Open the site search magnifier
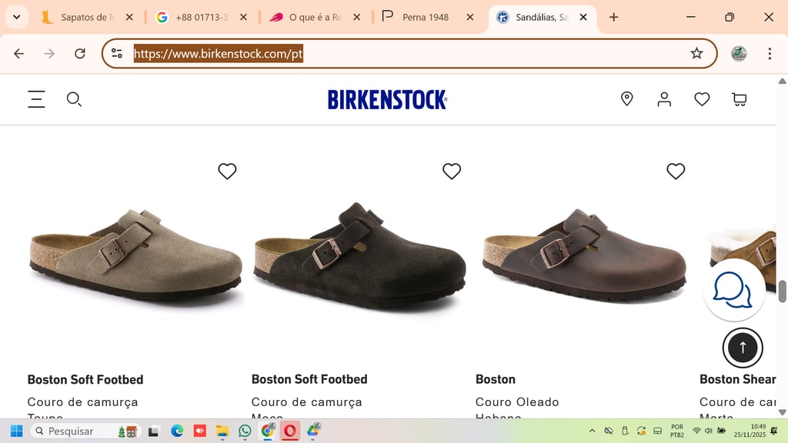The height and width of the screenshot is (443, 788). click(74, 99)
